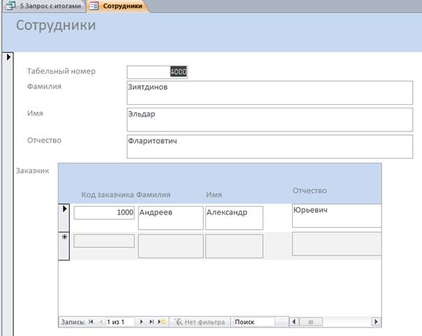Click the 'Нет фильтра' filter button
The image size is (422, 336).
pyautogui.click(x=200, y=322)
